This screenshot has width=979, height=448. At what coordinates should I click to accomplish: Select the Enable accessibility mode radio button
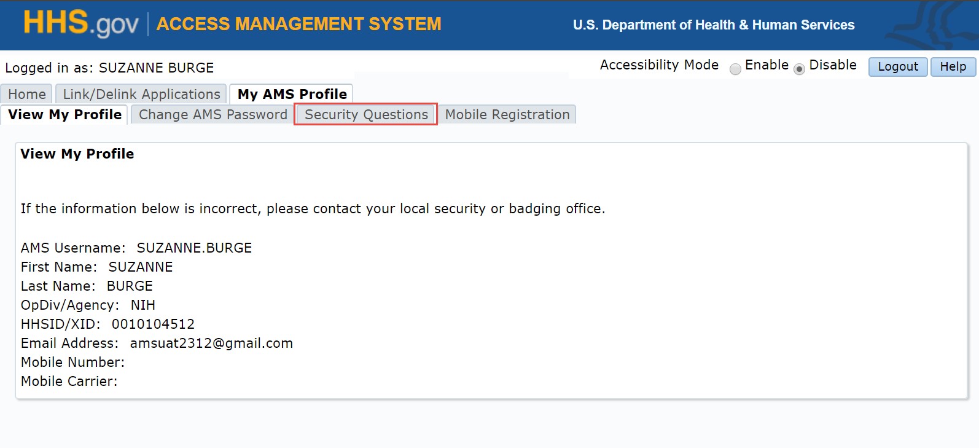point(735,69)
